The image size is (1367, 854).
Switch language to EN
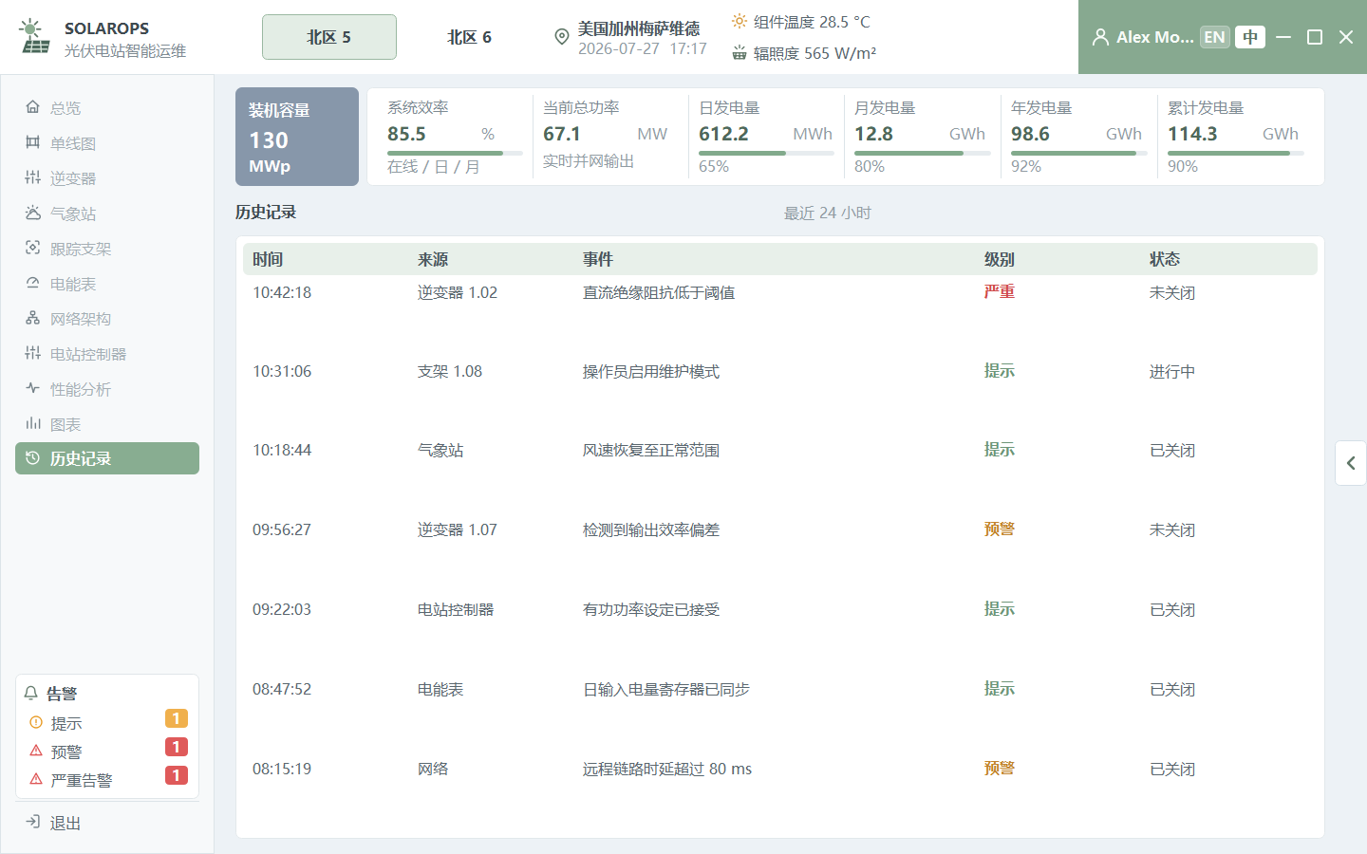(x=1214, y=37)
